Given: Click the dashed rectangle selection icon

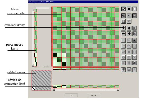Looking at the screenshot, I should click(x=123, y=41).
